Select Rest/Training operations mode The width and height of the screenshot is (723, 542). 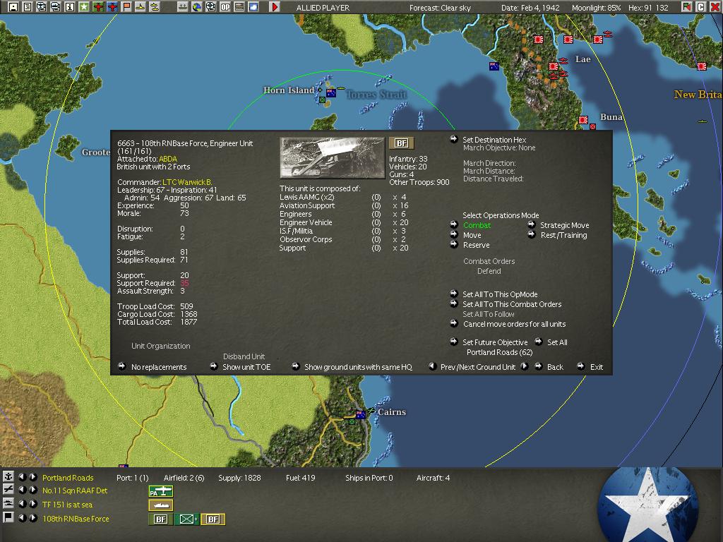click(563, 235)
